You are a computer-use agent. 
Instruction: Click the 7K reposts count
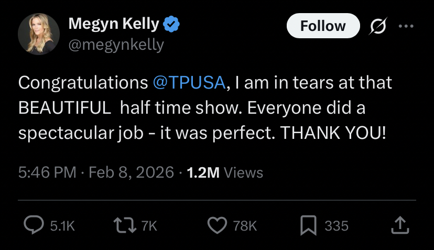tap(149, 226)
